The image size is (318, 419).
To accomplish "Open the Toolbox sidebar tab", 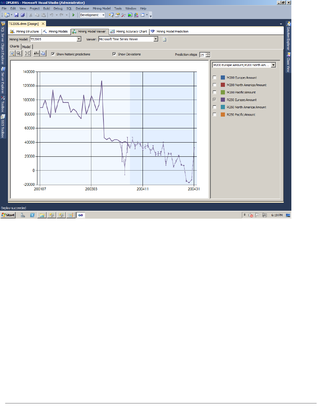I will (3, 103).
